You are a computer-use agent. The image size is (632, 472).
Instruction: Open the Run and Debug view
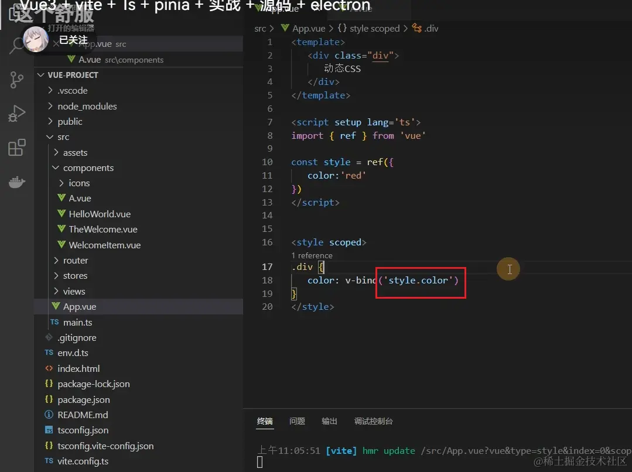pos(16,113)
